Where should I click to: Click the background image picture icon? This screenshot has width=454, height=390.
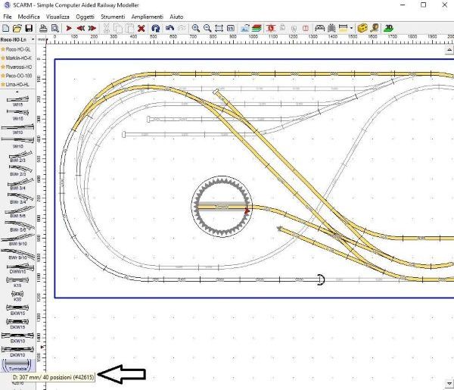[245, 28]
